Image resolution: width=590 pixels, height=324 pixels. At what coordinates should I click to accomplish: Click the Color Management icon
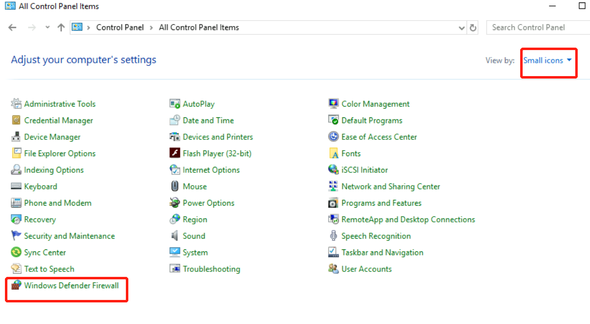point(333,104)
